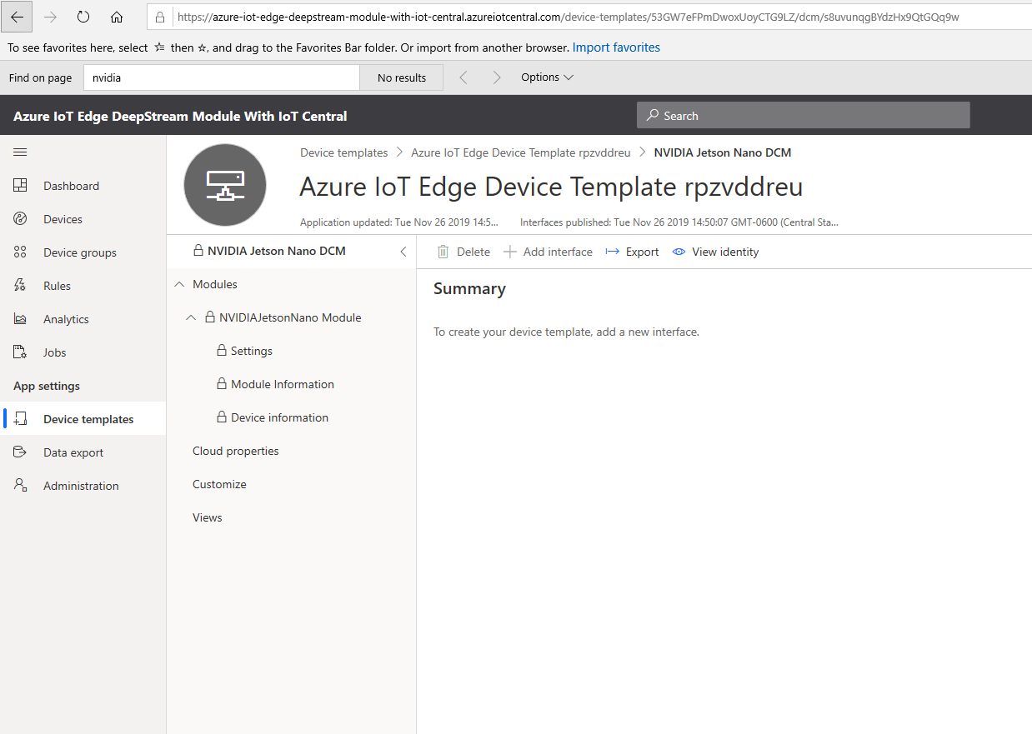Click the Devices circular icon
The image size is (1032, 734).
[21, 219]
